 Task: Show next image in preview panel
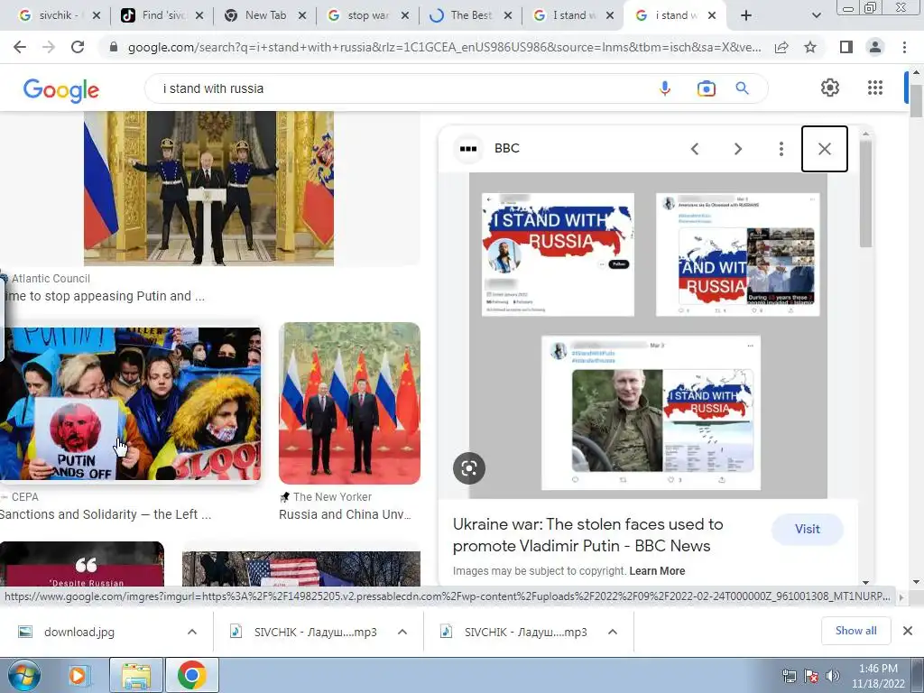pos(738,149)
